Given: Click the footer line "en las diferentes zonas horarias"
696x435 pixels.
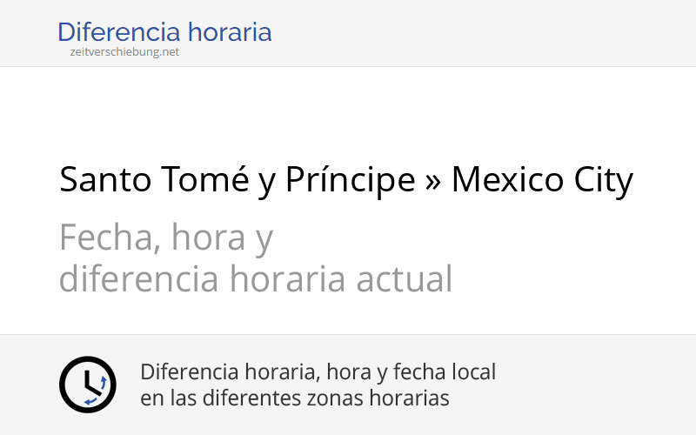Looking at the screenshot, I should [294, 398].
